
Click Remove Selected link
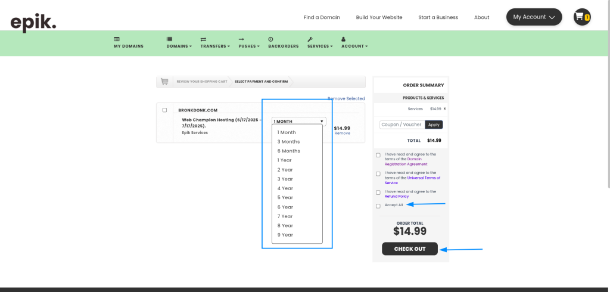(x=346, y=98)
